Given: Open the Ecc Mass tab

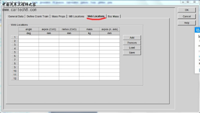Looking at the screenshot, I should [x=113, y=16].
